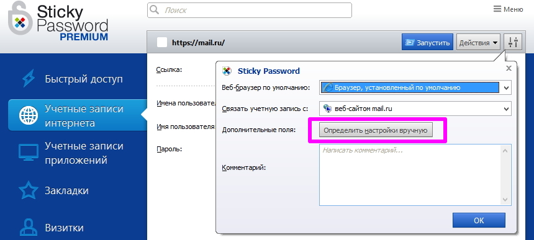This screenshot has width=534, height=240.
Task: Click the comment box scroll down arrow
Action: click(505, 200)
